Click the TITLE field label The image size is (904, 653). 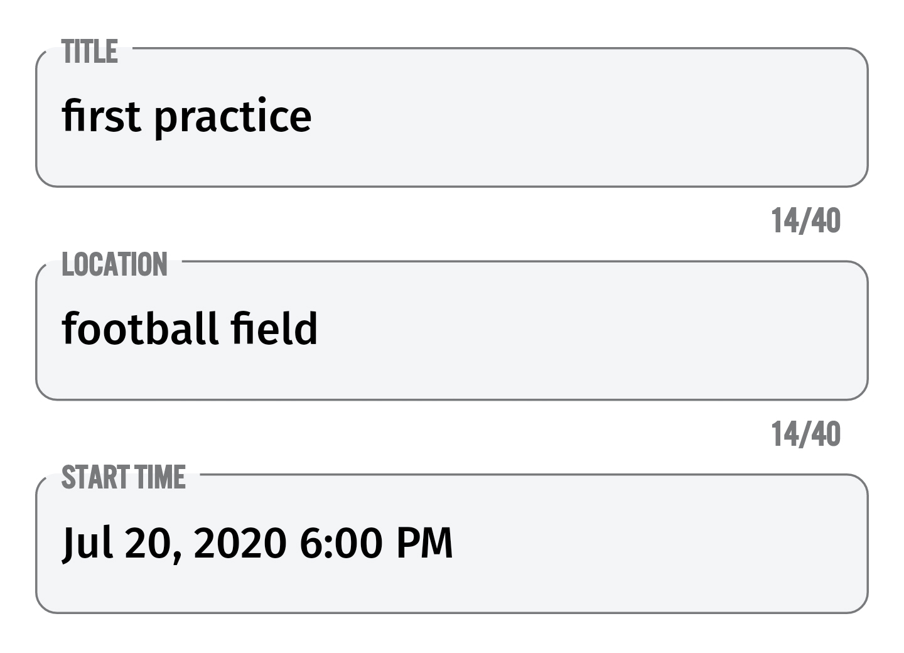pyautogui.click(x=89, y=53)
